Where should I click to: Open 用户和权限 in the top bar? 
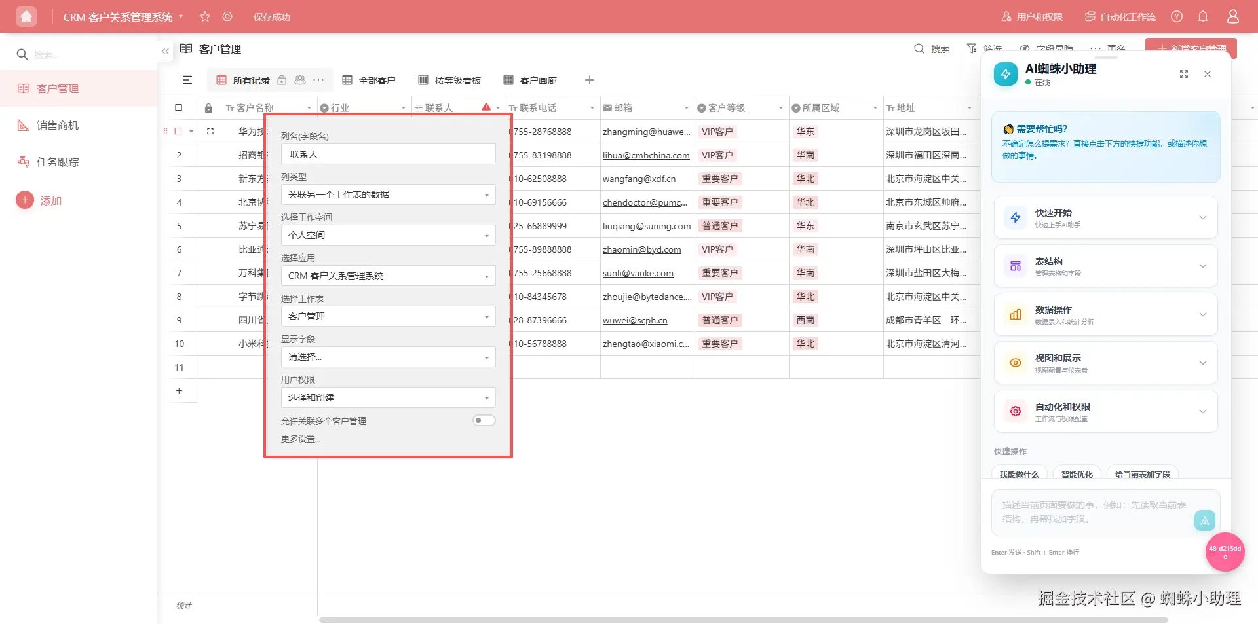pyautogui.click(x=1032, y=16)
